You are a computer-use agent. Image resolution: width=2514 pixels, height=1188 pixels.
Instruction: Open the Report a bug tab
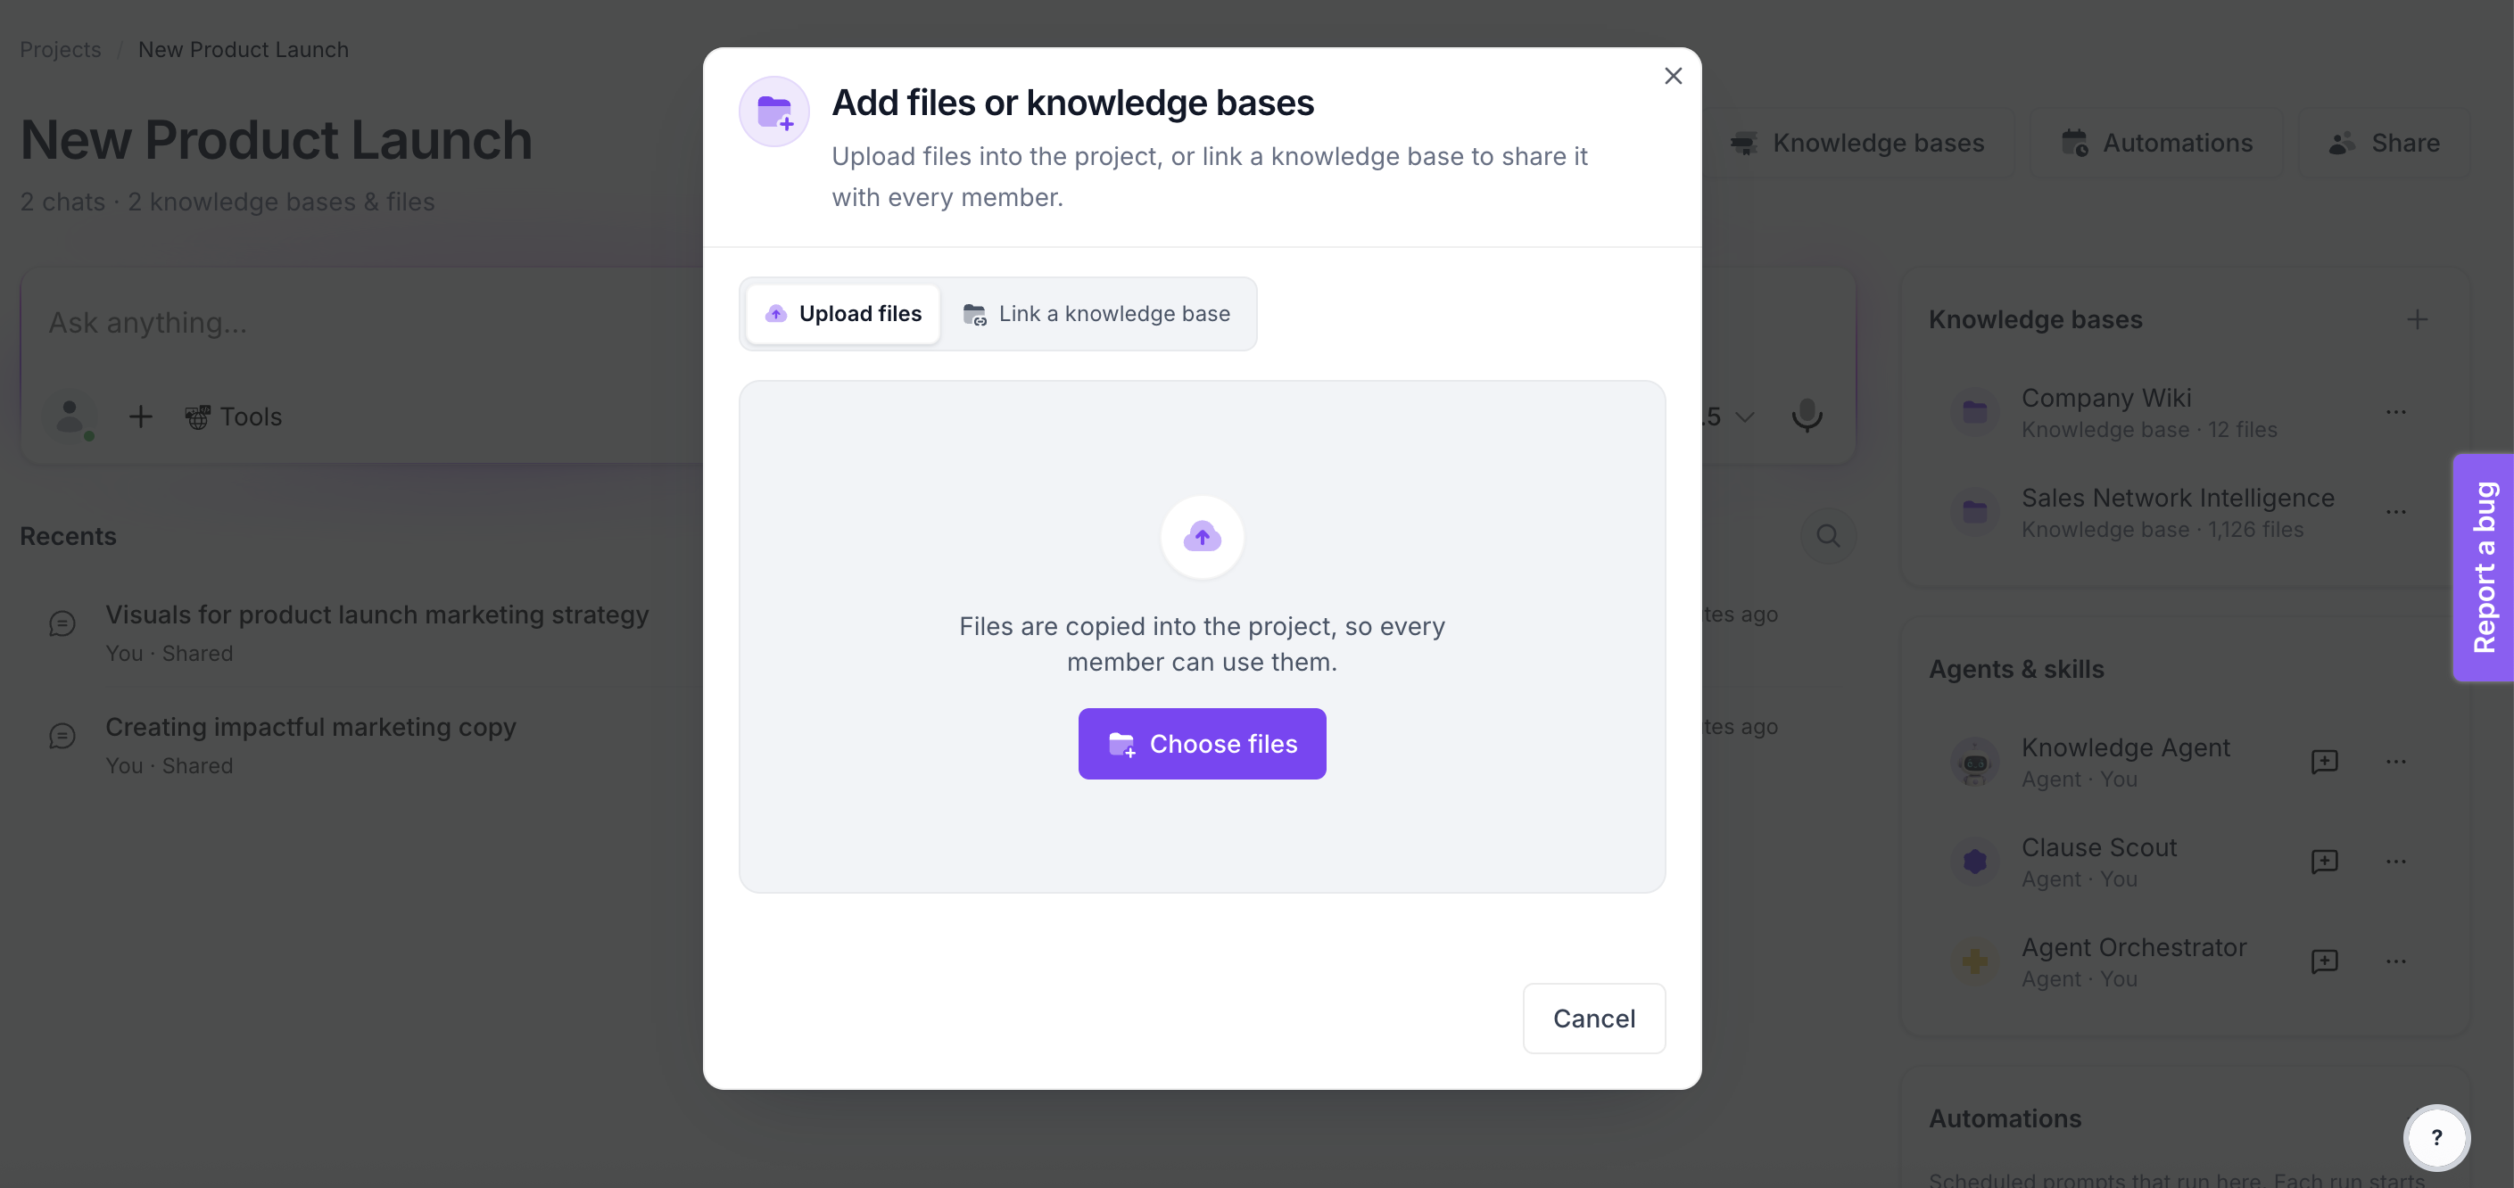tap(2482, 566)
